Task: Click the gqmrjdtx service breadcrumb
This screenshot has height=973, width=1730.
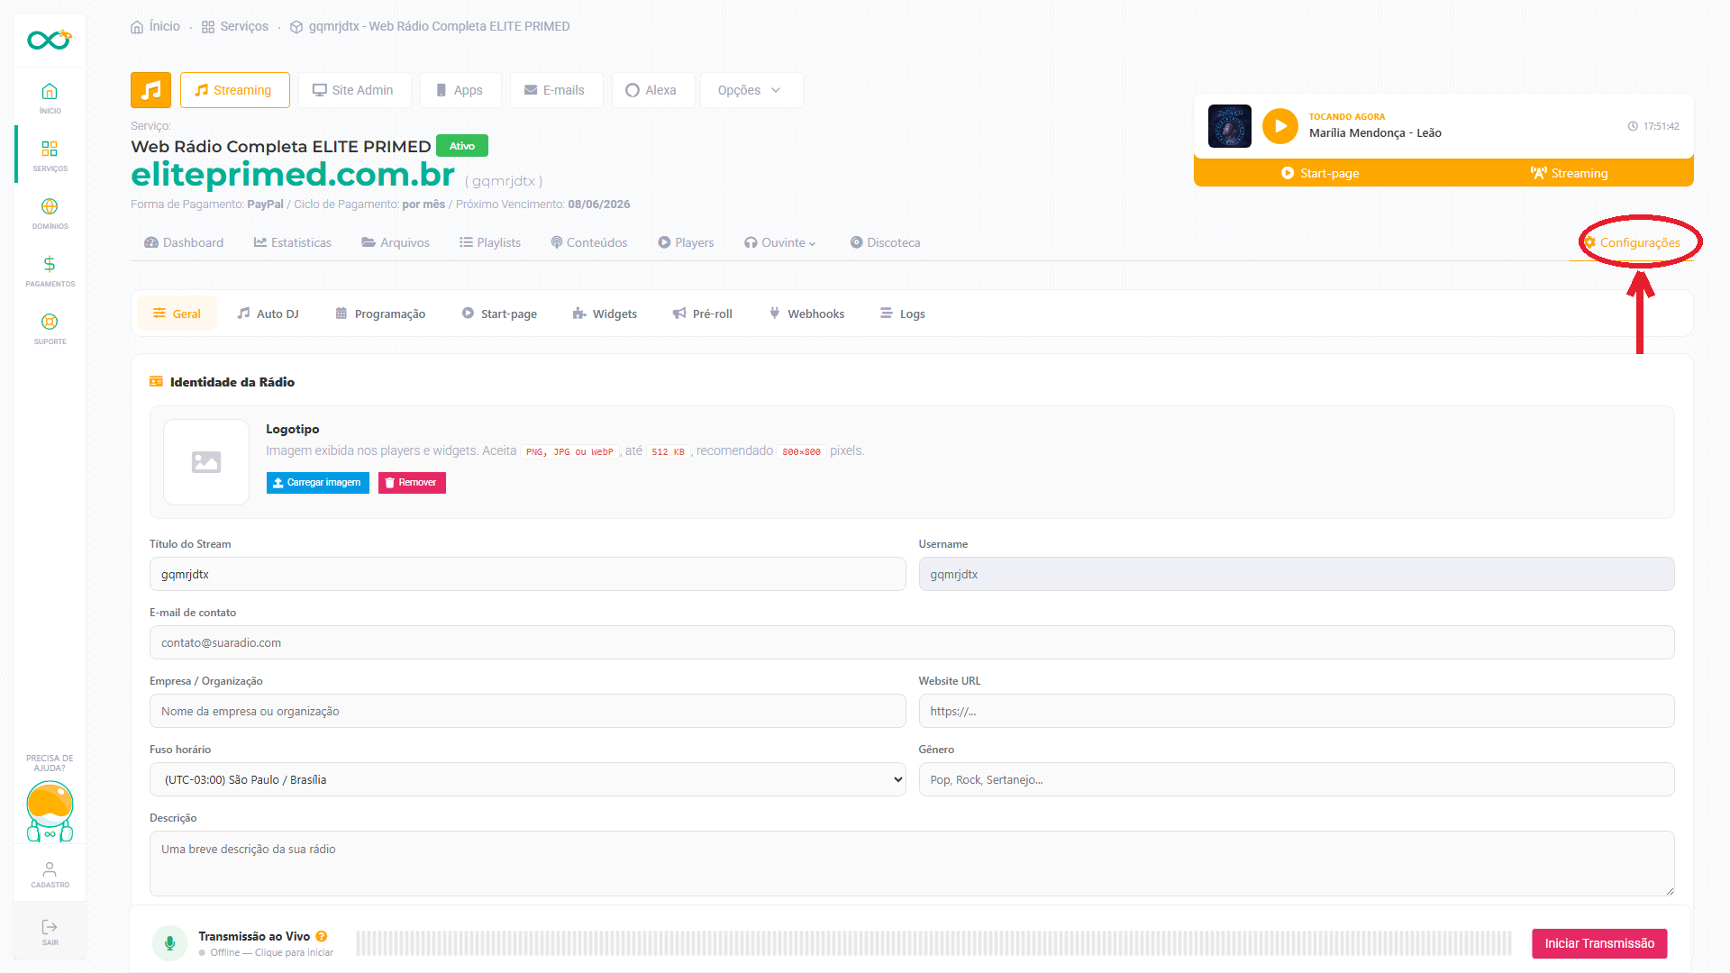Action: 430,26
